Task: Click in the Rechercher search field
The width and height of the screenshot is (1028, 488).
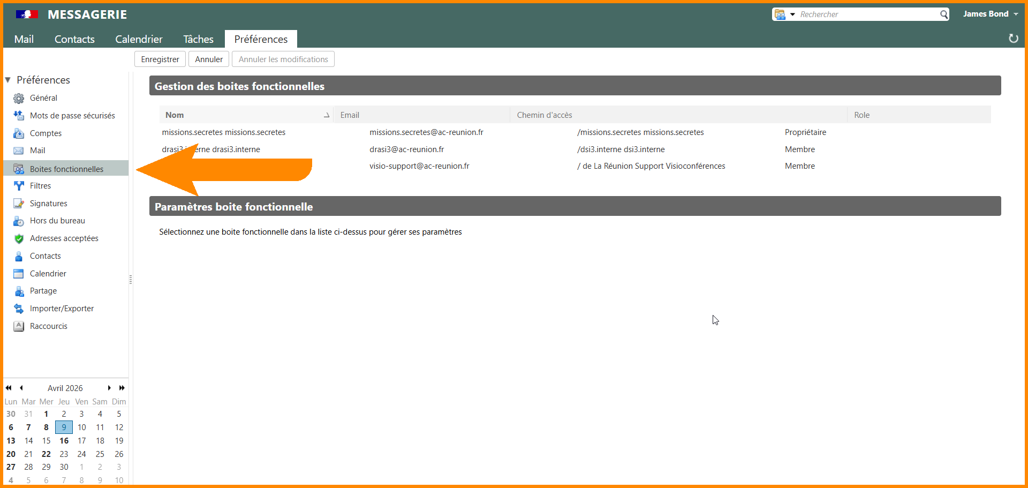Action: pos(867,14)
